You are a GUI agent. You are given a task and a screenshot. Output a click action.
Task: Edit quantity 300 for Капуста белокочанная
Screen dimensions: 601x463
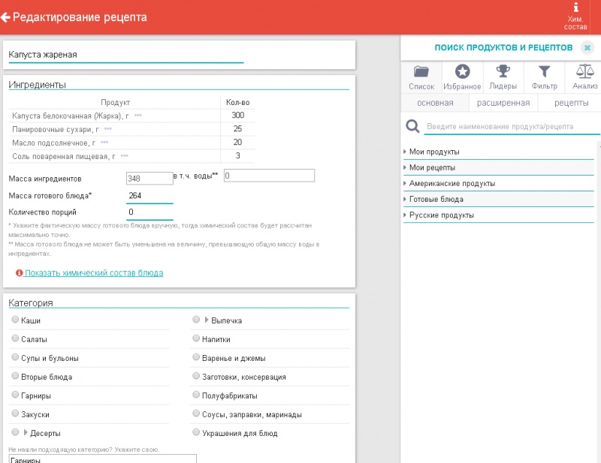coord(237,116)
